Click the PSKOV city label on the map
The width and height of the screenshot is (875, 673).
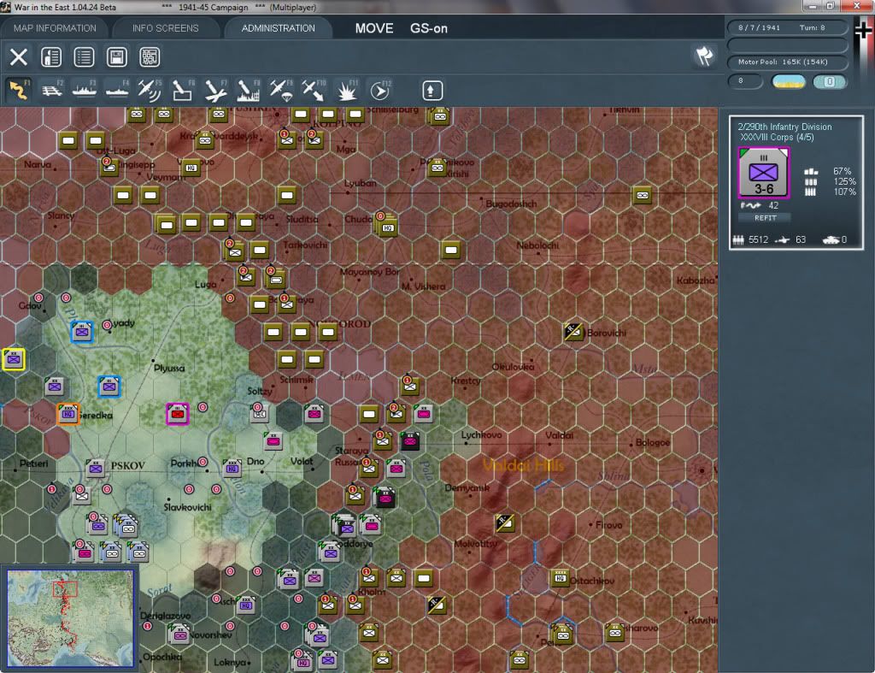pyautogui.click(x=128, y=465)
